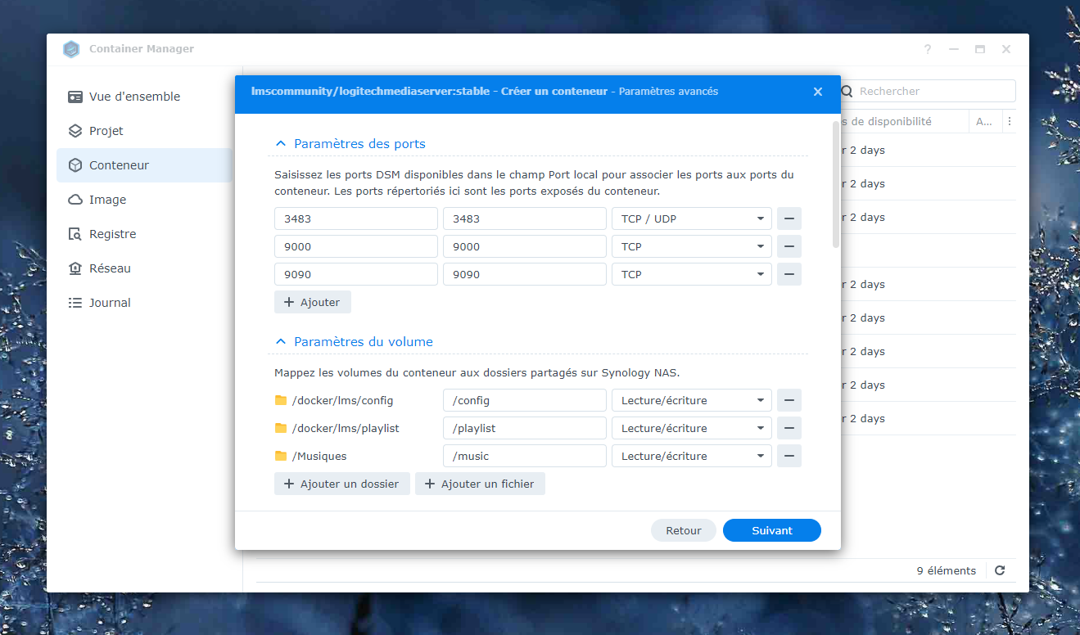
Task: Remove the 9000 port mapping row
Action: coord(789,246)
